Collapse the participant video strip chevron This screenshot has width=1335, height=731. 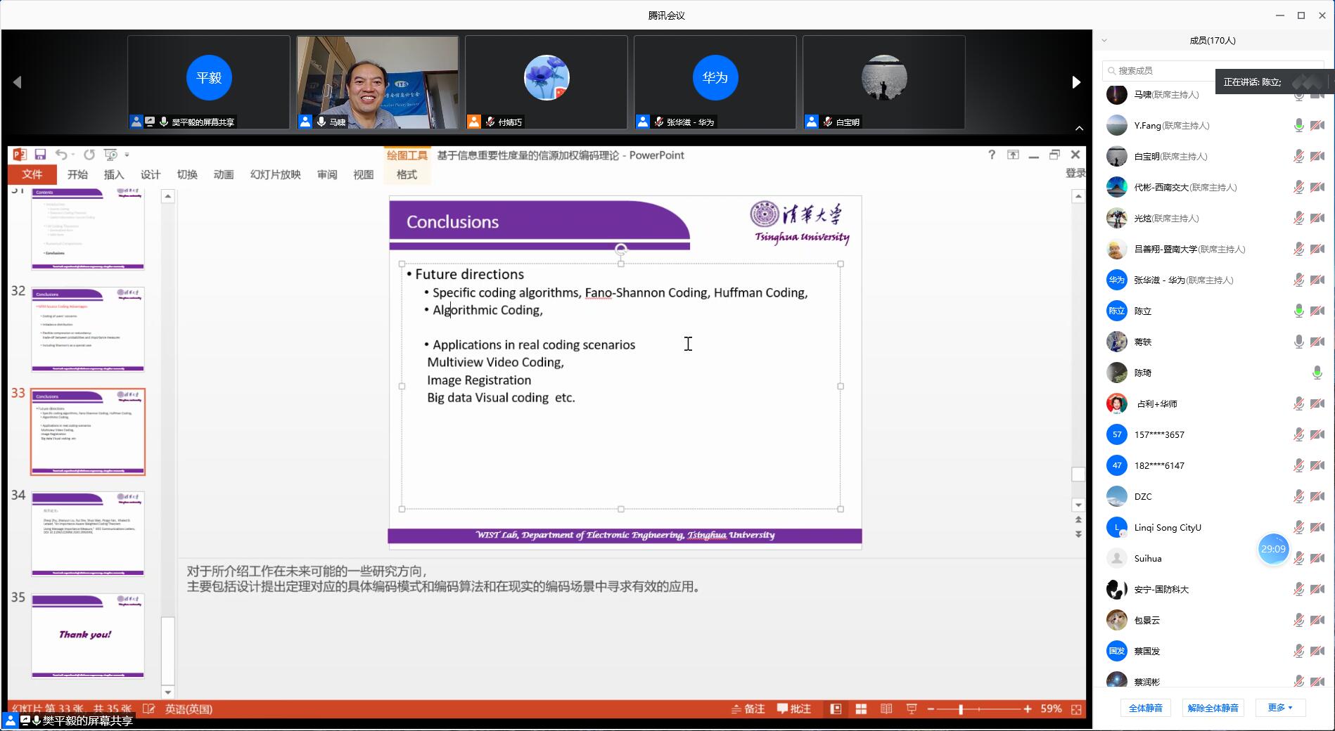coord(1079,128)
